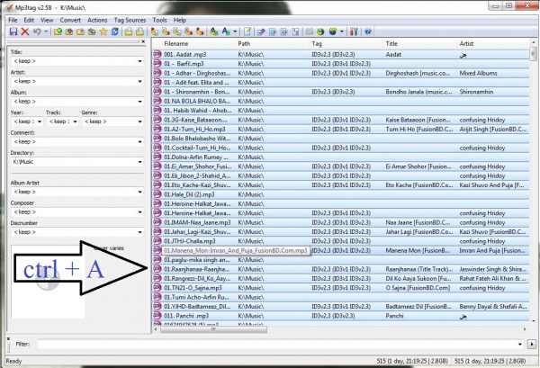Click the red X Remove tag icon
The image size is (540, 368).
point(25,31)
